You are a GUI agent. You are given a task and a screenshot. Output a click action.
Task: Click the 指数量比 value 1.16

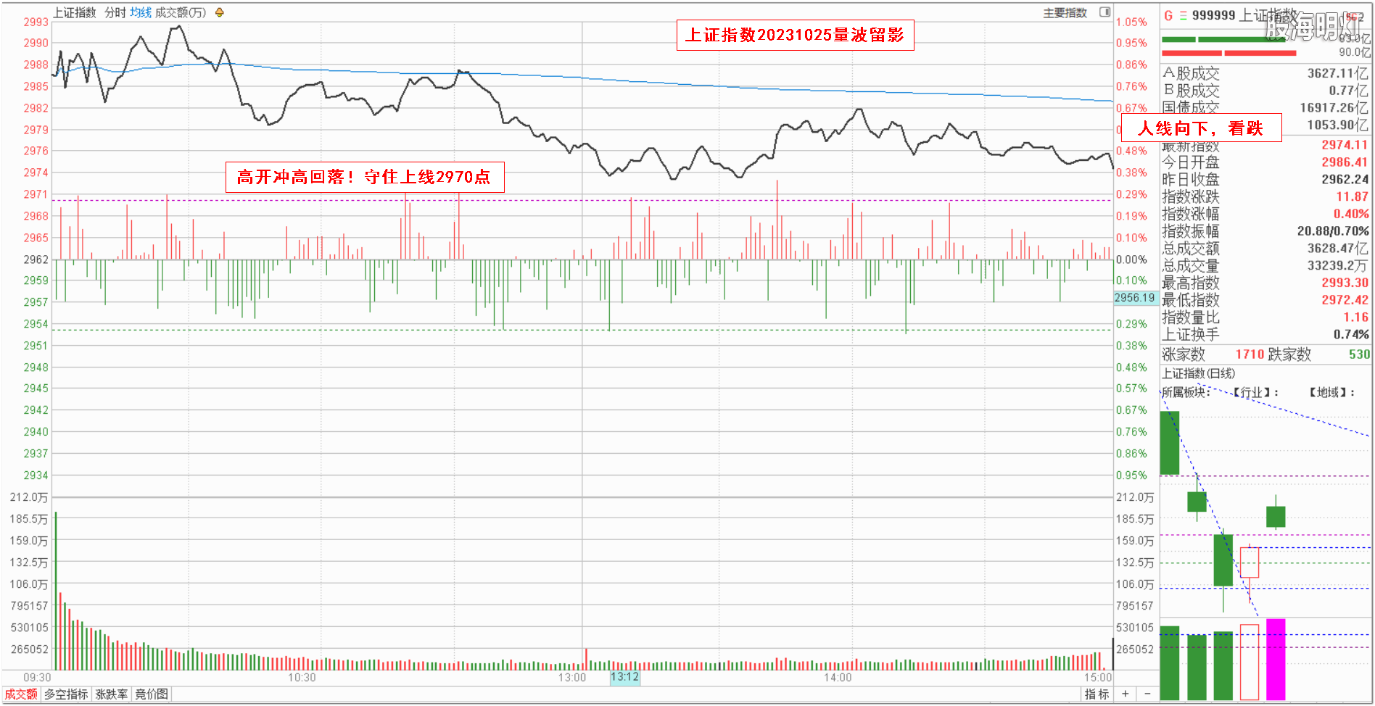point(1355,317)
